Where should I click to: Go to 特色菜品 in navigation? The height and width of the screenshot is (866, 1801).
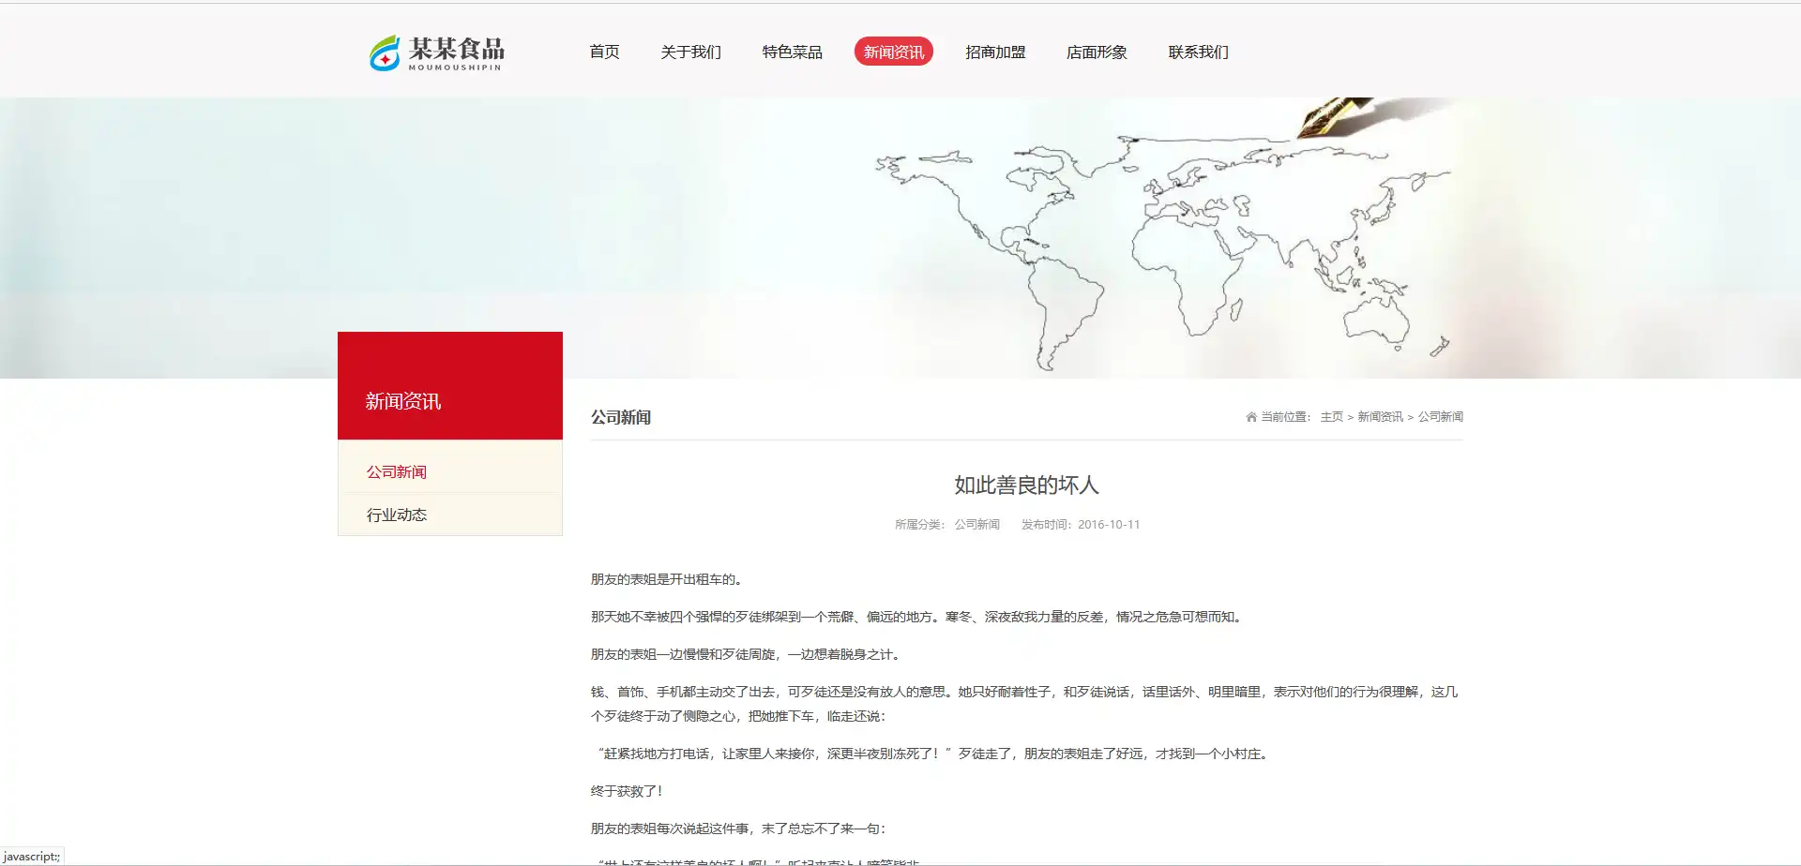(792, 52)
